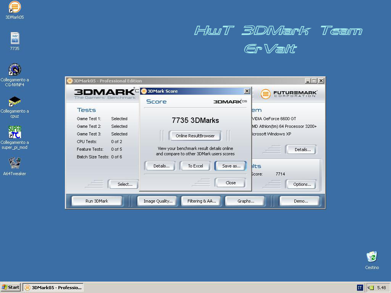Open Image Quality settings
The image size is (391, 293).
(158, 201)
